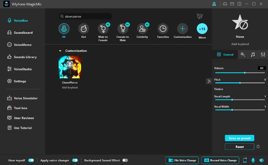Open Settings in left sidebar
Screen dimensions: 268x165
16,81
